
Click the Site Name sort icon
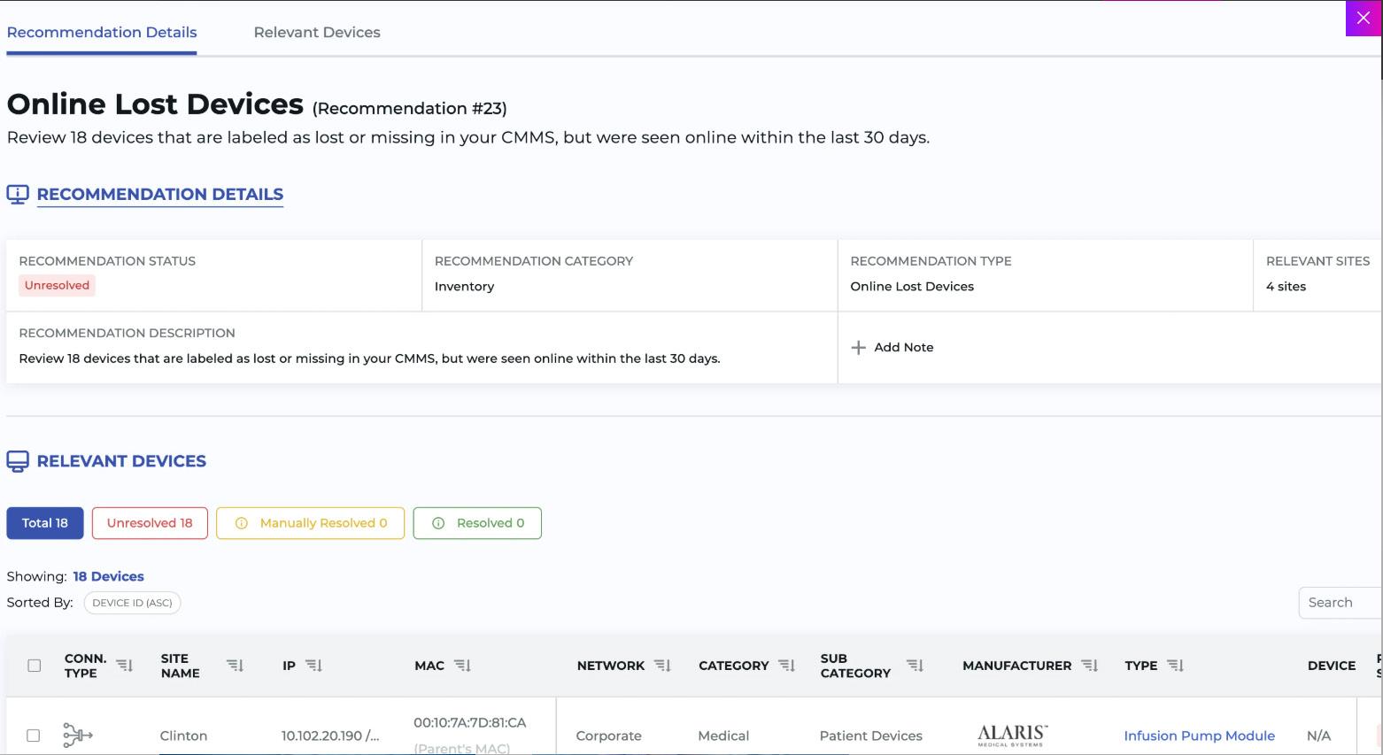coord(235,666)
